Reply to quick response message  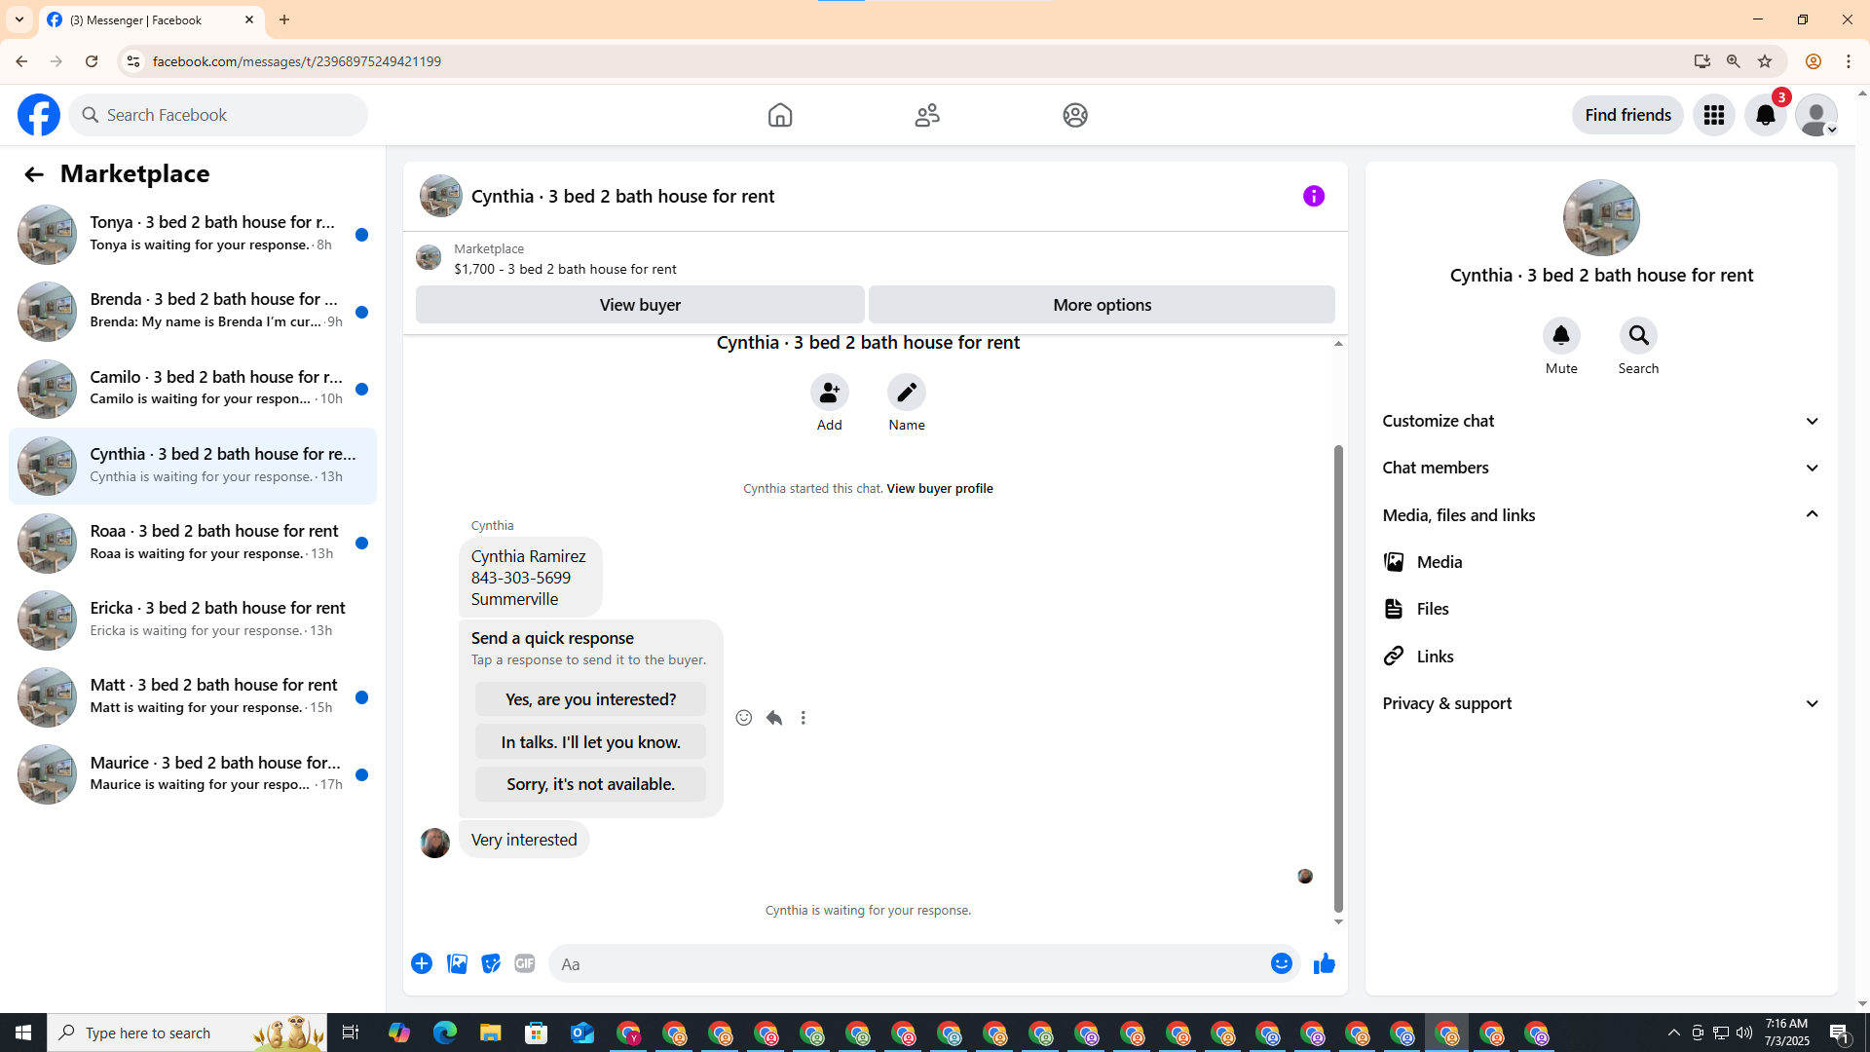(x=774, y=718)
